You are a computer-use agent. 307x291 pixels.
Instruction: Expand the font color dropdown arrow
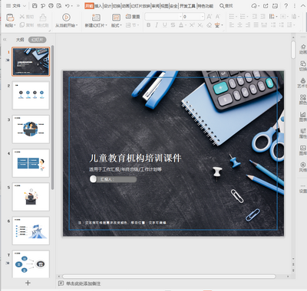pos(185,25)
